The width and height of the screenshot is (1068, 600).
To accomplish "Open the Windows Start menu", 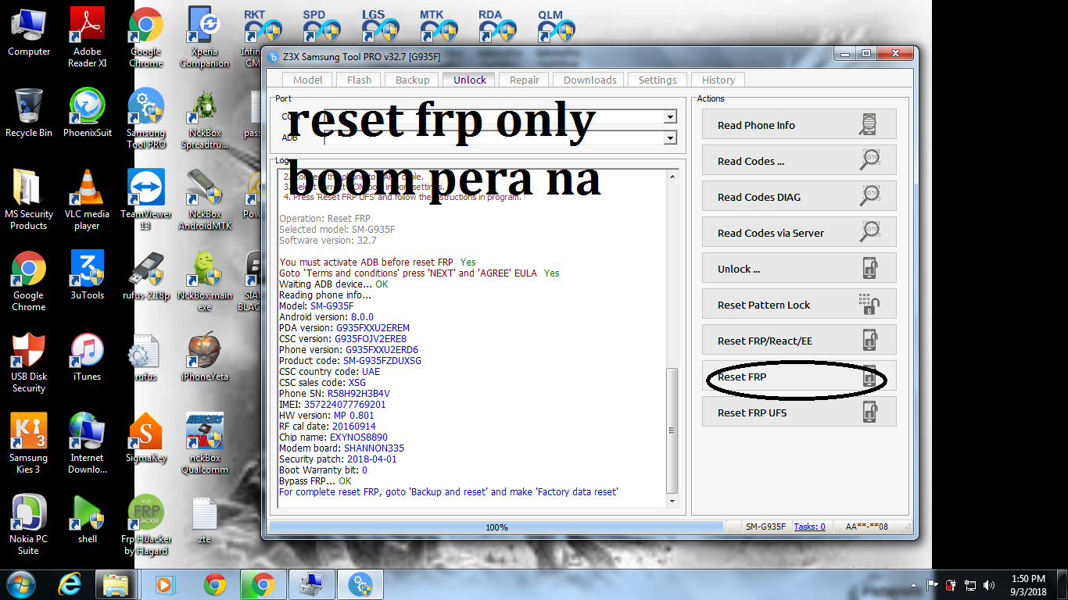I will (x=21, y=584).
